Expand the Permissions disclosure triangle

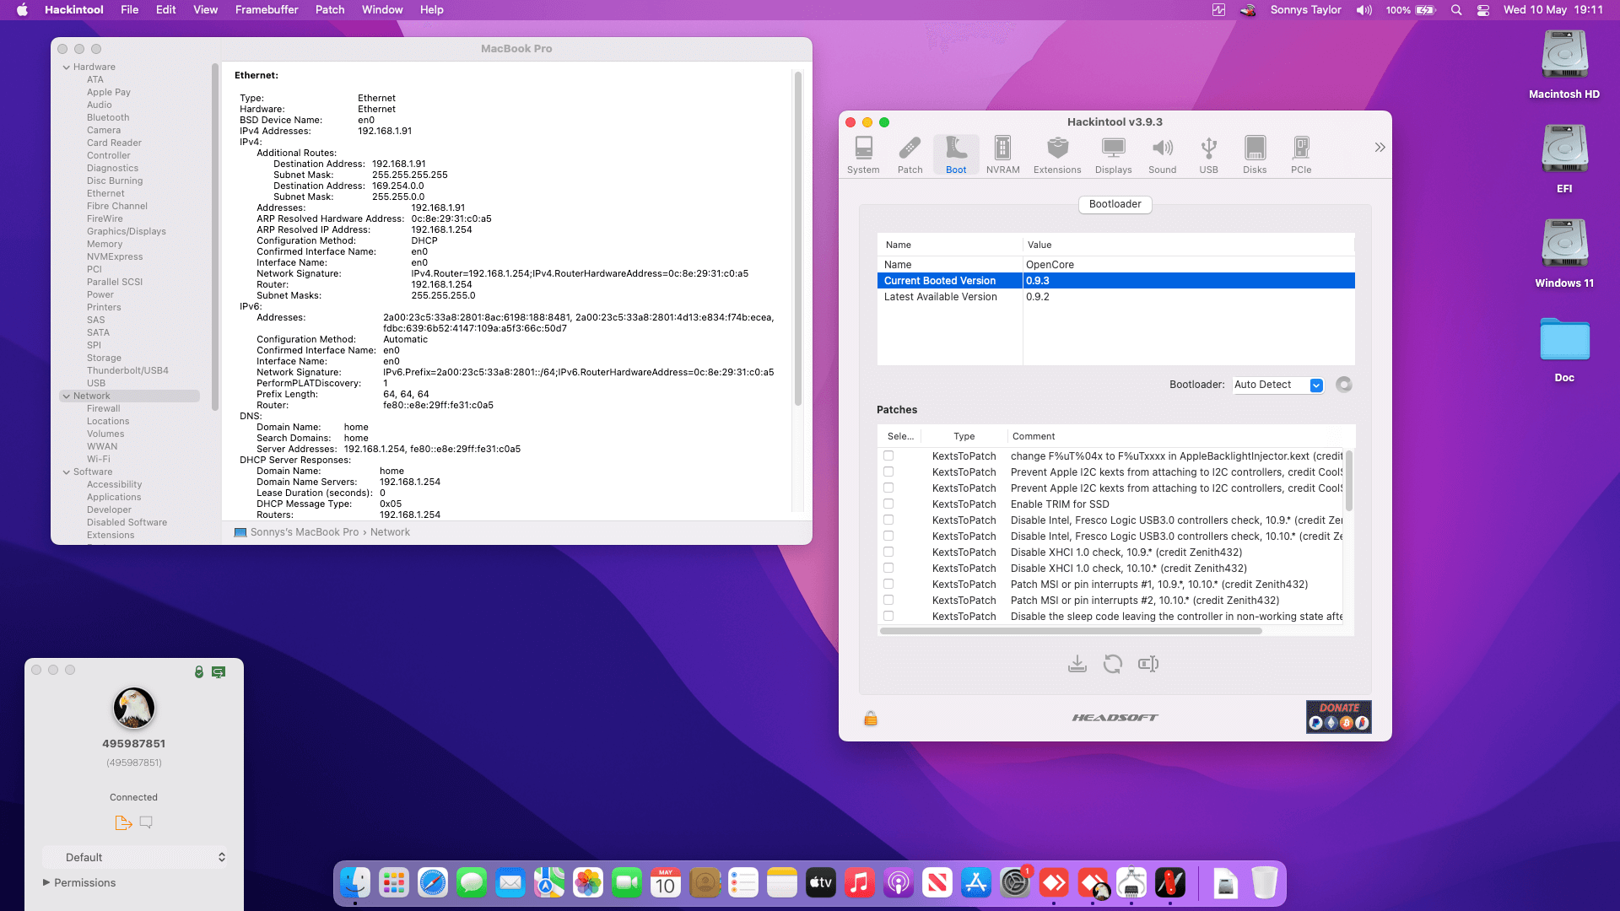46,882
